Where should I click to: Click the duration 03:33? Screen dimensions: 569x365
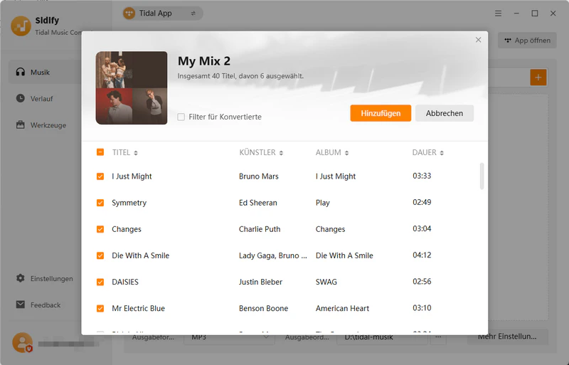[422, 176]
